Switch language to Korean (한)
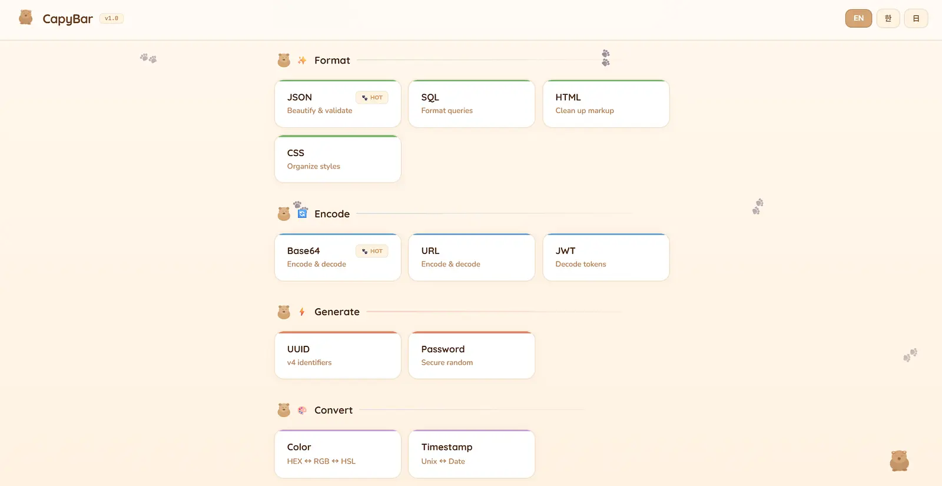The width and height of the screenshot is (942, 486). 888,18
